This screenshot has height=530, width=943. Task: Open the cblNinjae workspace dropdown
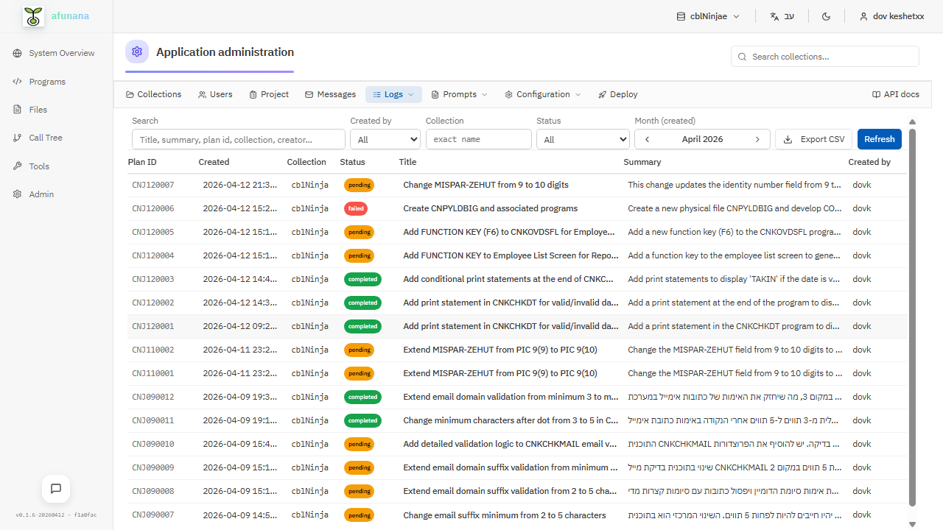coord(707,15)
